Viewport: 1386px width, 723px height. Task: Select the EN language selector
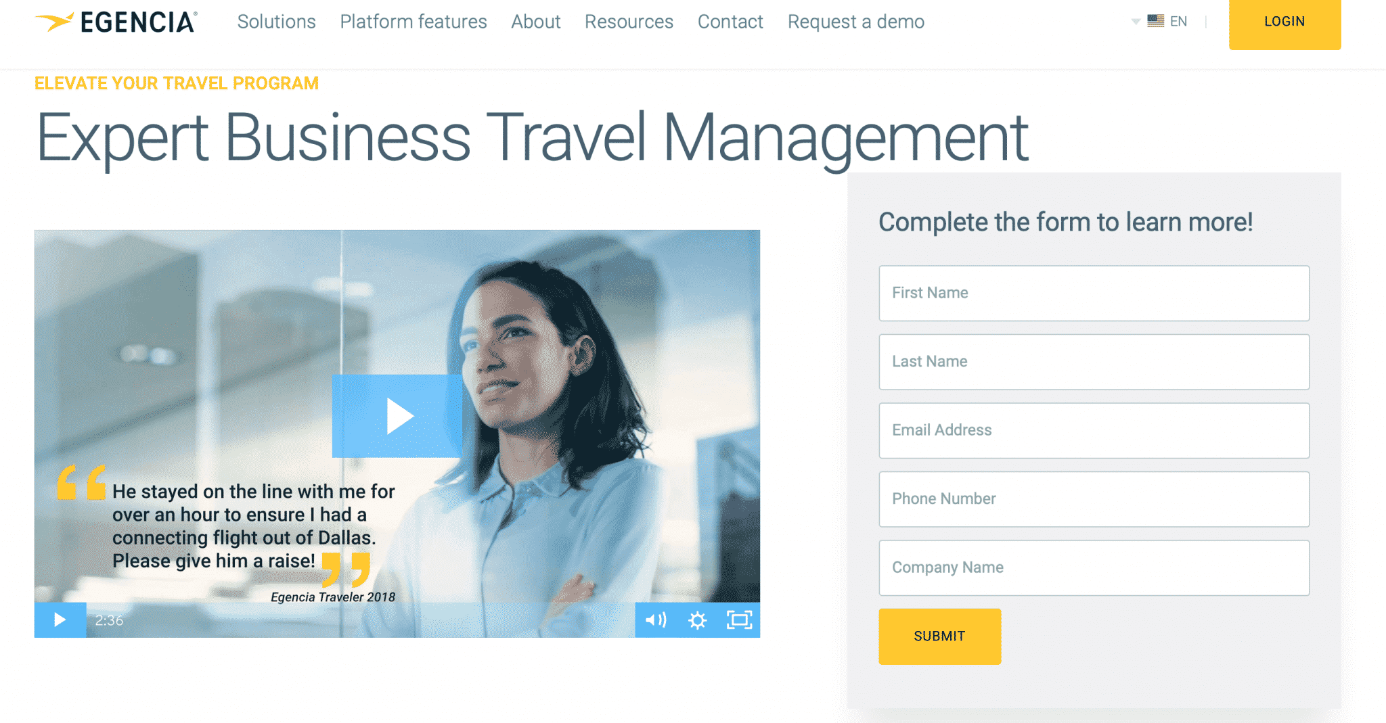point(1178,21)
